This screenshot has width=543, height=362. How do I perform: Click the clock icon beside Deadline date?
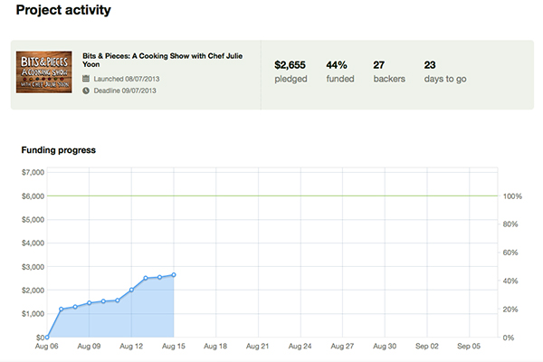[86, 91]
